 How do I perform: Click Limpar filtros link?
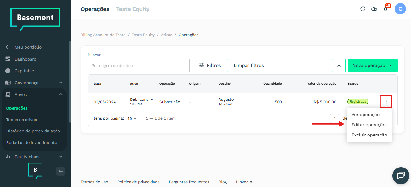point(249,65)
